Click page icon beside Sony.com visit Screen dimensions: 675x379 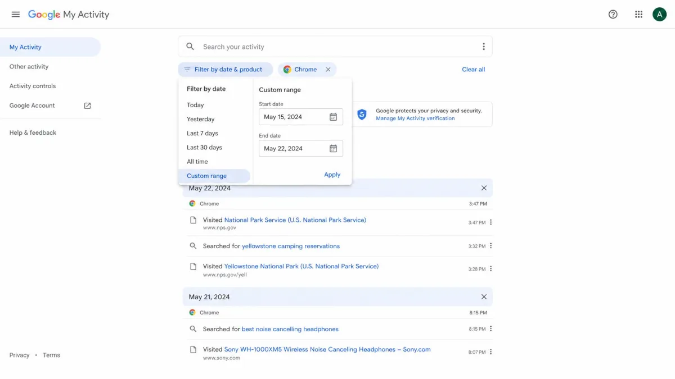point(193,350)
